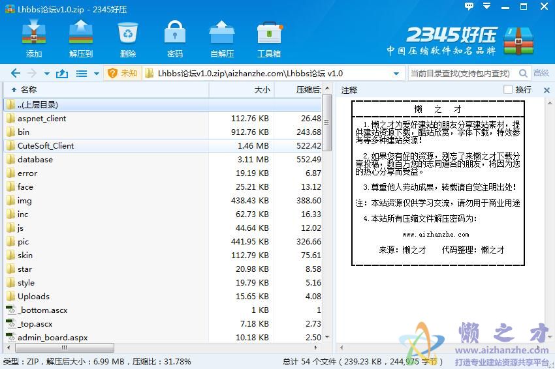Select the _bottom.ascx file
Image resolution: width=555 pixels, height=369 pixels.
point(163,310)
